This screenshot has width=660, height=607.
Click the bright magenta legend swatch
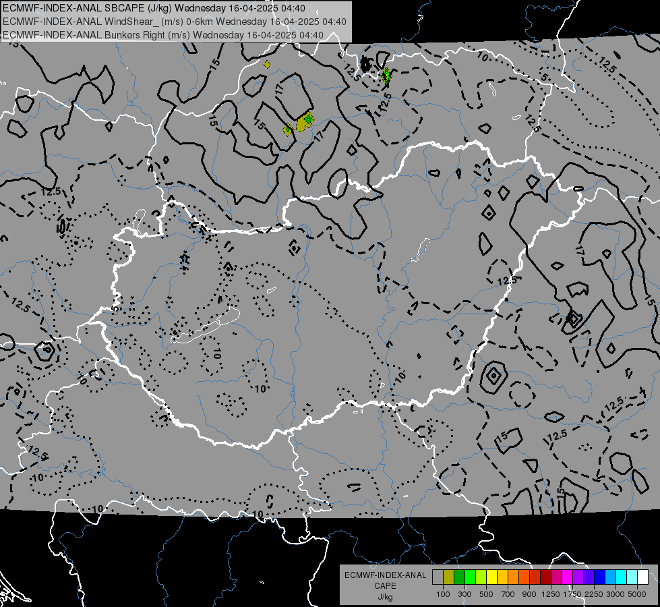[568, 577]
